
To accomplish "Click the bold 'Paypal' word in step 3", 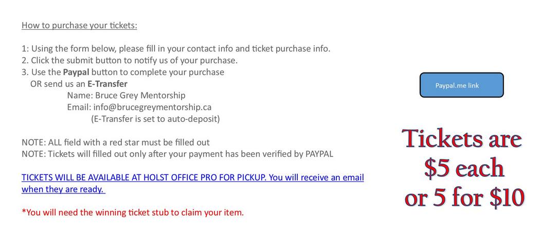I will coord(76,72).
